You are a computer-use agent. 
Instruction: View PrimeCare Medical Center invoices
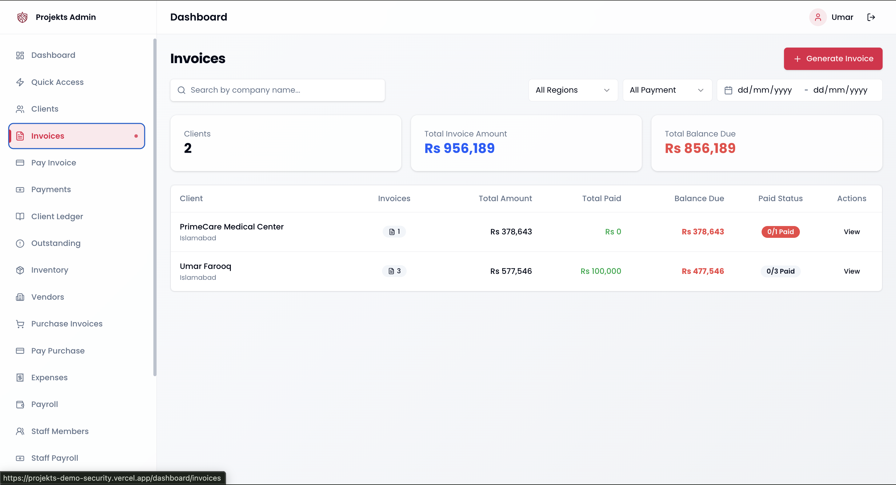coord(852,232)
